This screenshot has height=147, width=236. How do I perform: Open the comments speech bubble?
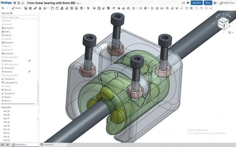click(x=188, y=3)
